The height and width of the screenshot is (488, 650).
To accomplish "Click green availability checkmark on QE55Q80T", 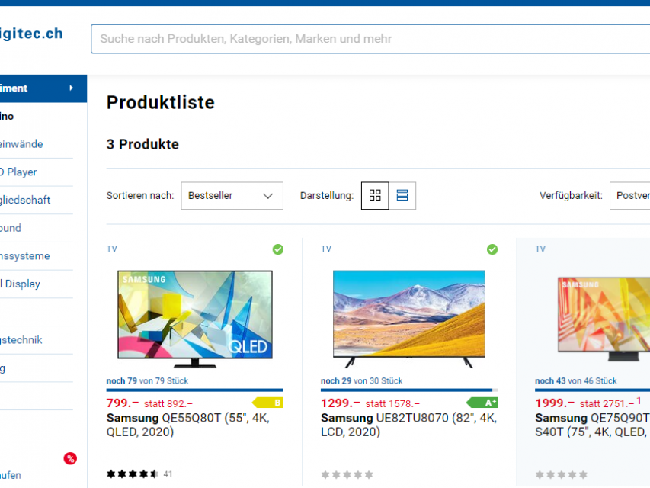I will 278,249.
